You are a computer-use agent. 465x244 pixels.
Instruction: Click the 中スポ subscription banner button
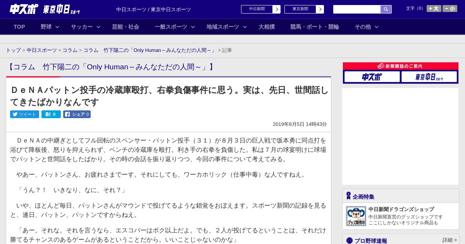(x=372, y=77)
